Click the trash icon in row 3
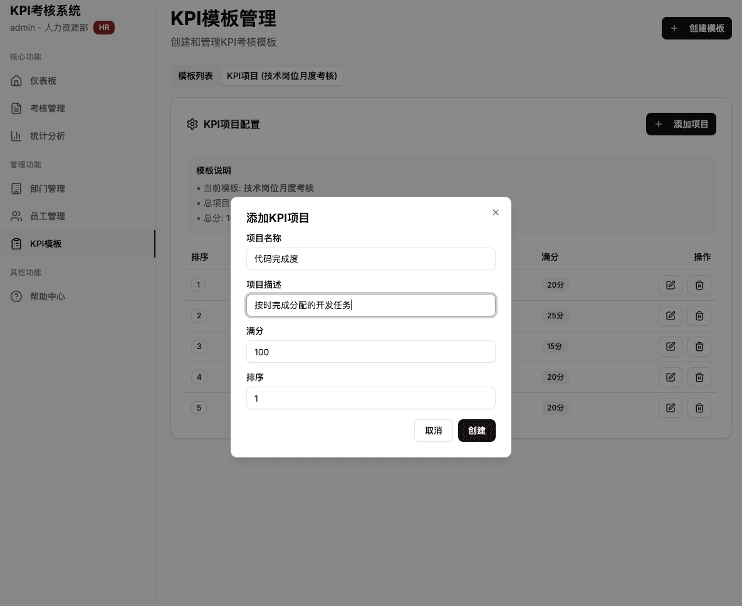The width and height of the screenshot is (742, 606). (699, 347)
